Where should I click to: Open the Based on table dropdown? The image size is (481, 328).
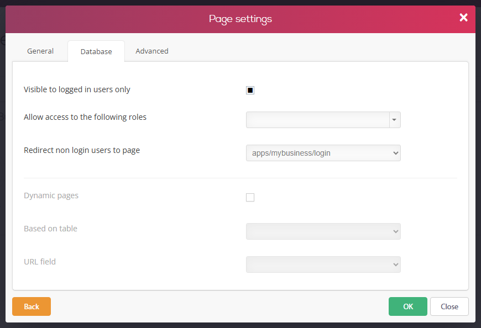[323, 231]
